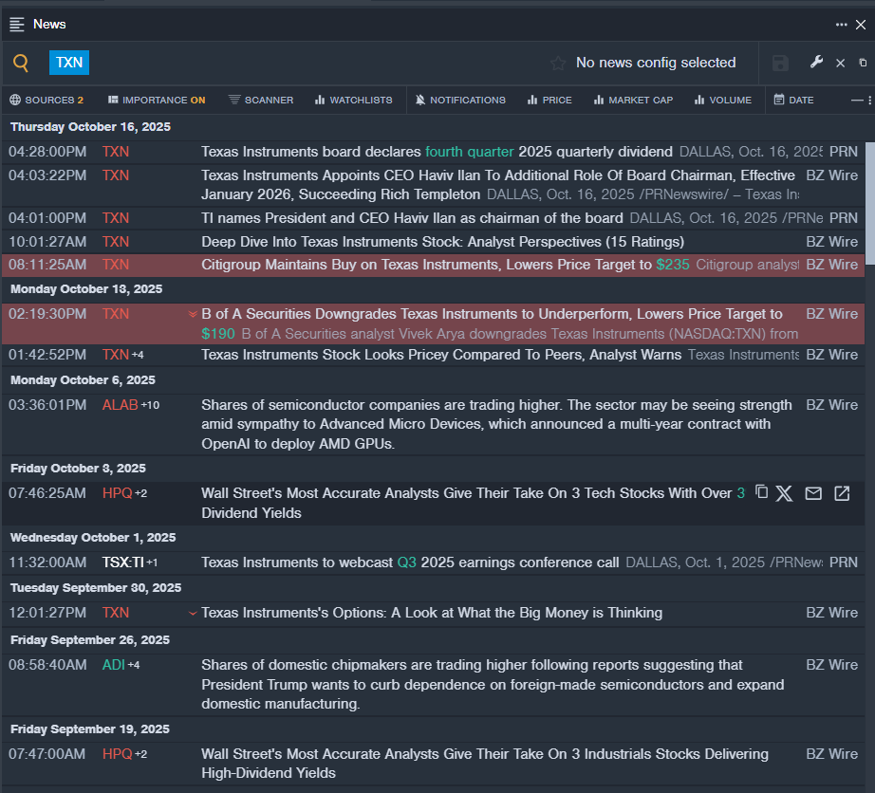
Task: Click the TXN search symbol chip
Action: pos(69,63)
